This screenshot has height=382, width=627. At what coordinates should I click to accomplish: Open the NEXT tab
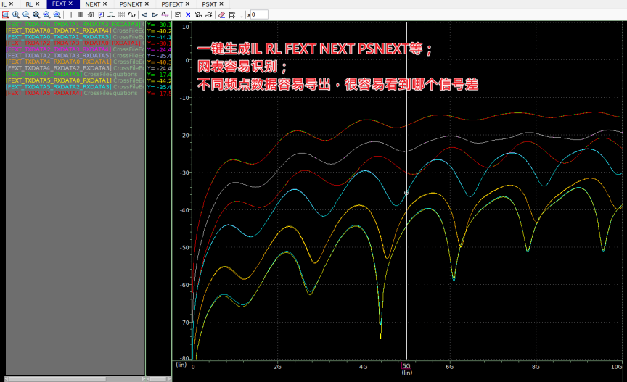coord(92,4)
